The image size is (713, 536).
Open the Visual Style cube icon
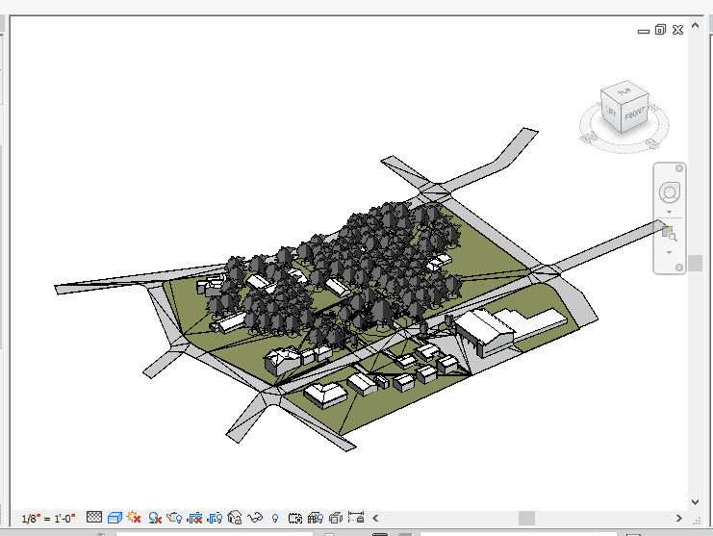(115, 518)
